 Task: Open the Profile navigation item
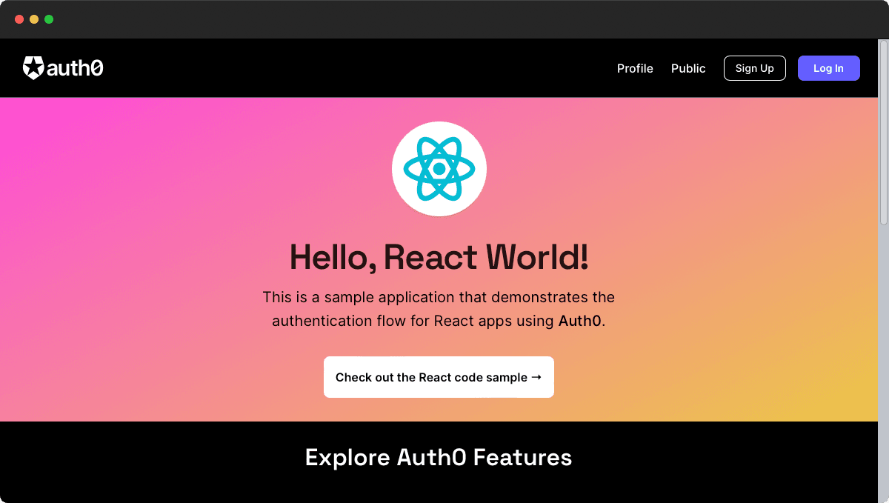tap(635, 68)
